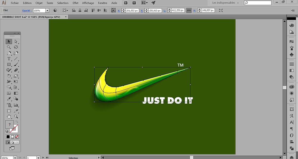Activate Draw Normal mode
This screenshot has height=159, width=298.
8,142
